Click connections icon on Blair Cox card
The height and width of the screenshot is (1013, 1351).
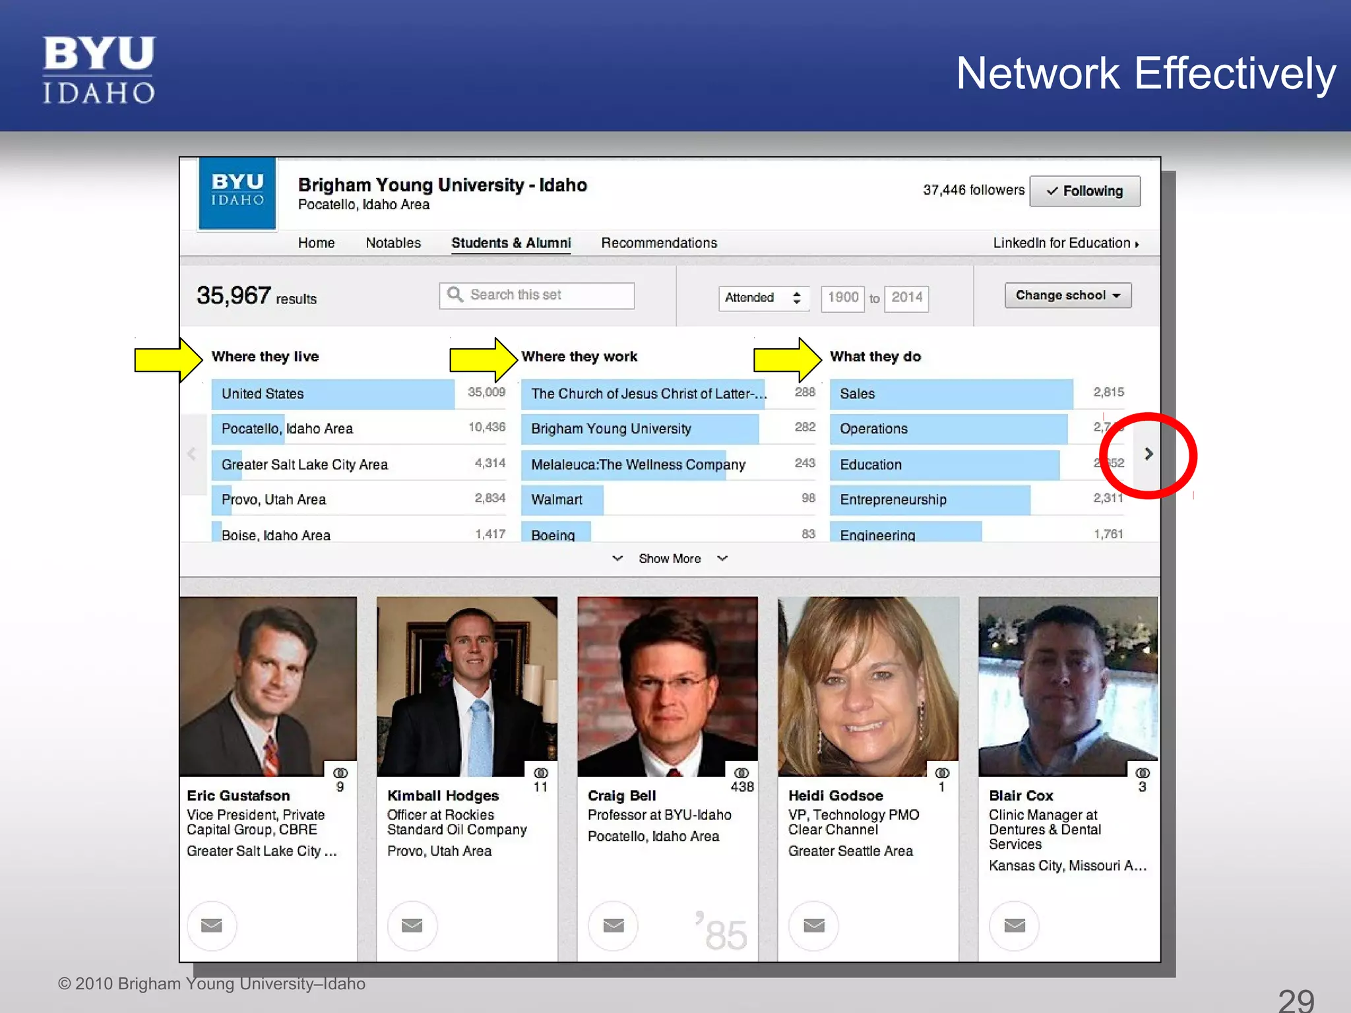(x=1143, y=773)
